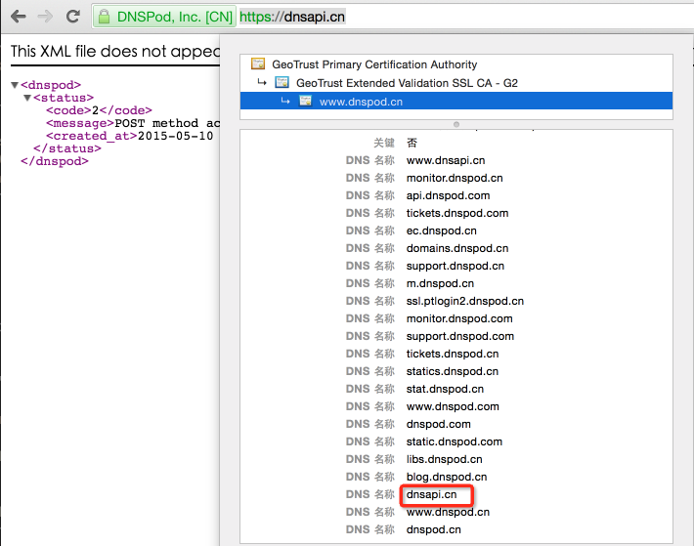Click the browser back arrow
This screenshot has width=694, height=546.
coord(19,17)
